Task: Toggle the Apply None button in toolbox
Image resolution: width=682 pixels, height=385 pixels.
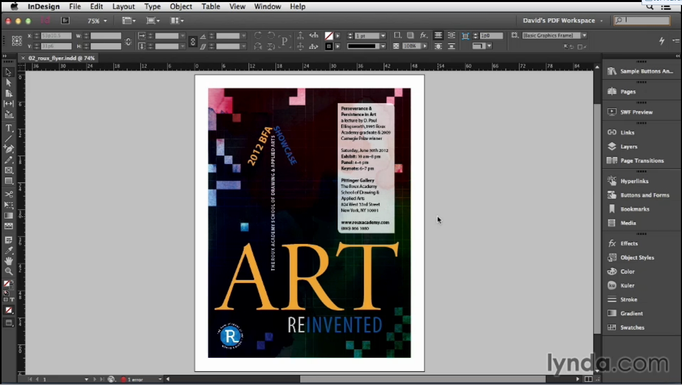Action: coord(9,310)
